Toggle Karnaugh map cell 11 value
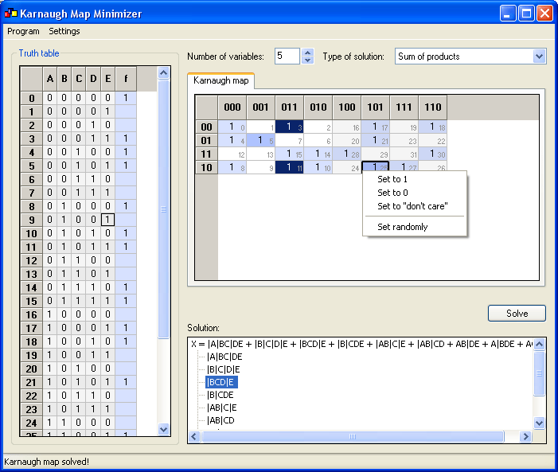This screenshot has height=472, width=558. 289,167
